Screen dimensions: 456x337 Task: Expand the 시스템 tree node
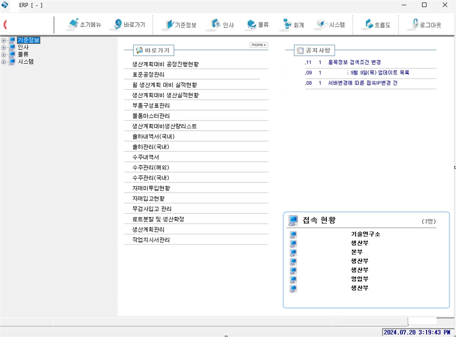click(x=3, y=62)
